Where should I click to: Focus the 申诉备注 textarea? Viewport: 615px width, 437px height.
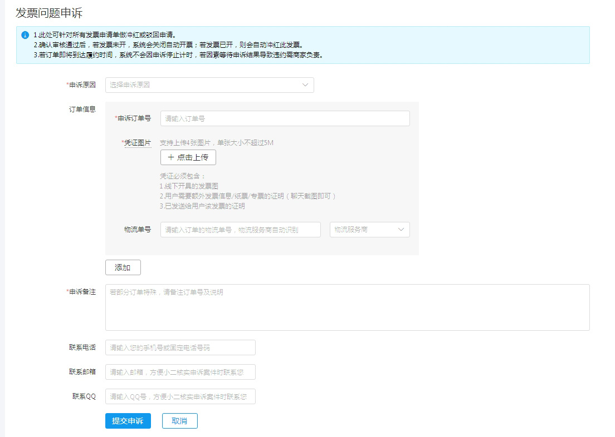(x=348, y=307)
